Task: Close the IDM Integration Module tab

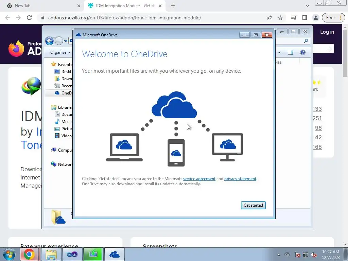Action: [x=160, y=6]
